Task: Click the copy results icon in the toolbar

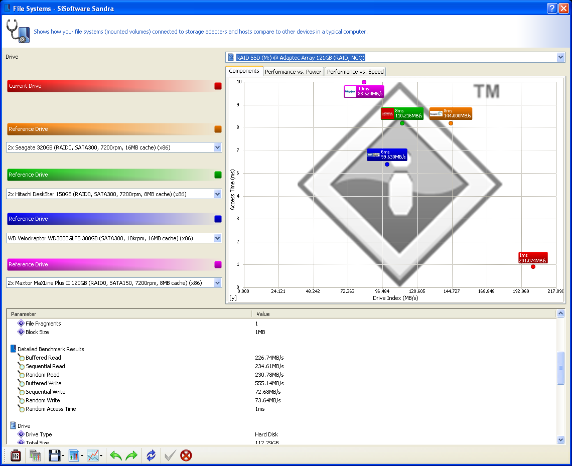Action: click(35, 455)
